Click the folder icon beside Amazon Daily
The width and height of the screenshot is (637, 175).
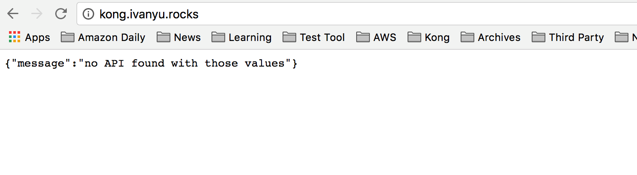pos(68,38)
